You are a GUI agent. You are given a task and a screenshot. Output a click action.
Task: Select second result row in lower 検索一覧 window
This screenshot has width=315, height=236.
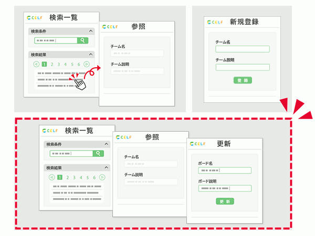(77, 192)
